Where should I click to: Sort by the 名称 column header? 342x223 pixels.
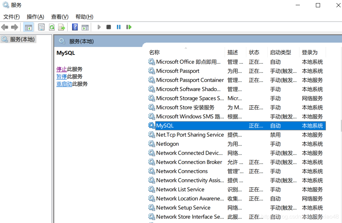(186, 52)
